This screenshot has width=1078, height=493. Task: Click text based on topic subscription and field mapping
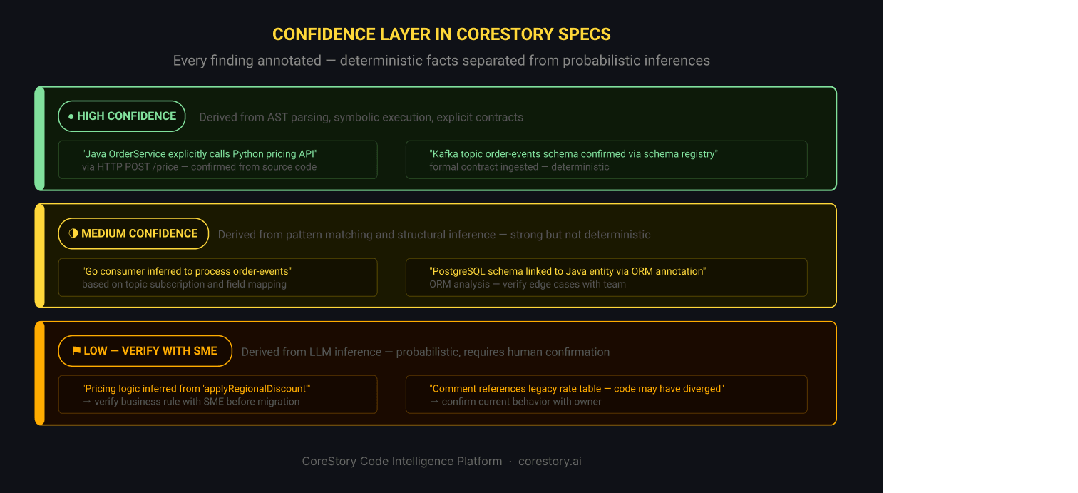(x=185, y=284)
